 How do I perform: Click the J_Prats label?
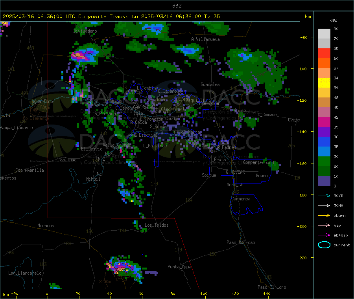click(x=218, y=160)
